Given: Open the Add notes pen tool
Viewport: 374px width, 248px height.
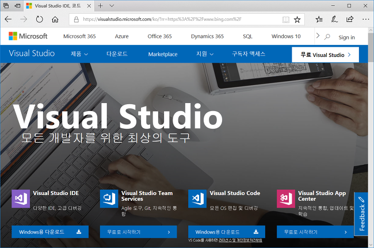Looking at the screenshot, I should coord(334,20).
